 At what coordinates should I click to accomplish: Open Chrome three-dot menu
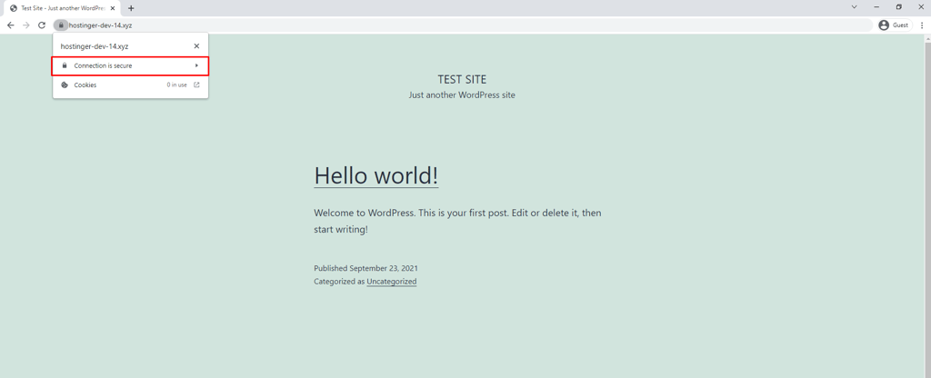click(922, 25)
